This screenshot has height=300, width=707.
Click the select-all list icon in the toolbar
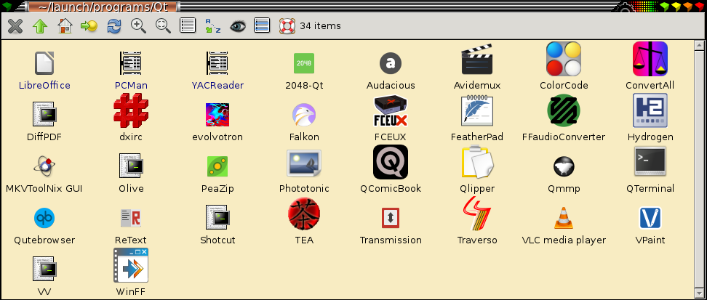(262, 25)
